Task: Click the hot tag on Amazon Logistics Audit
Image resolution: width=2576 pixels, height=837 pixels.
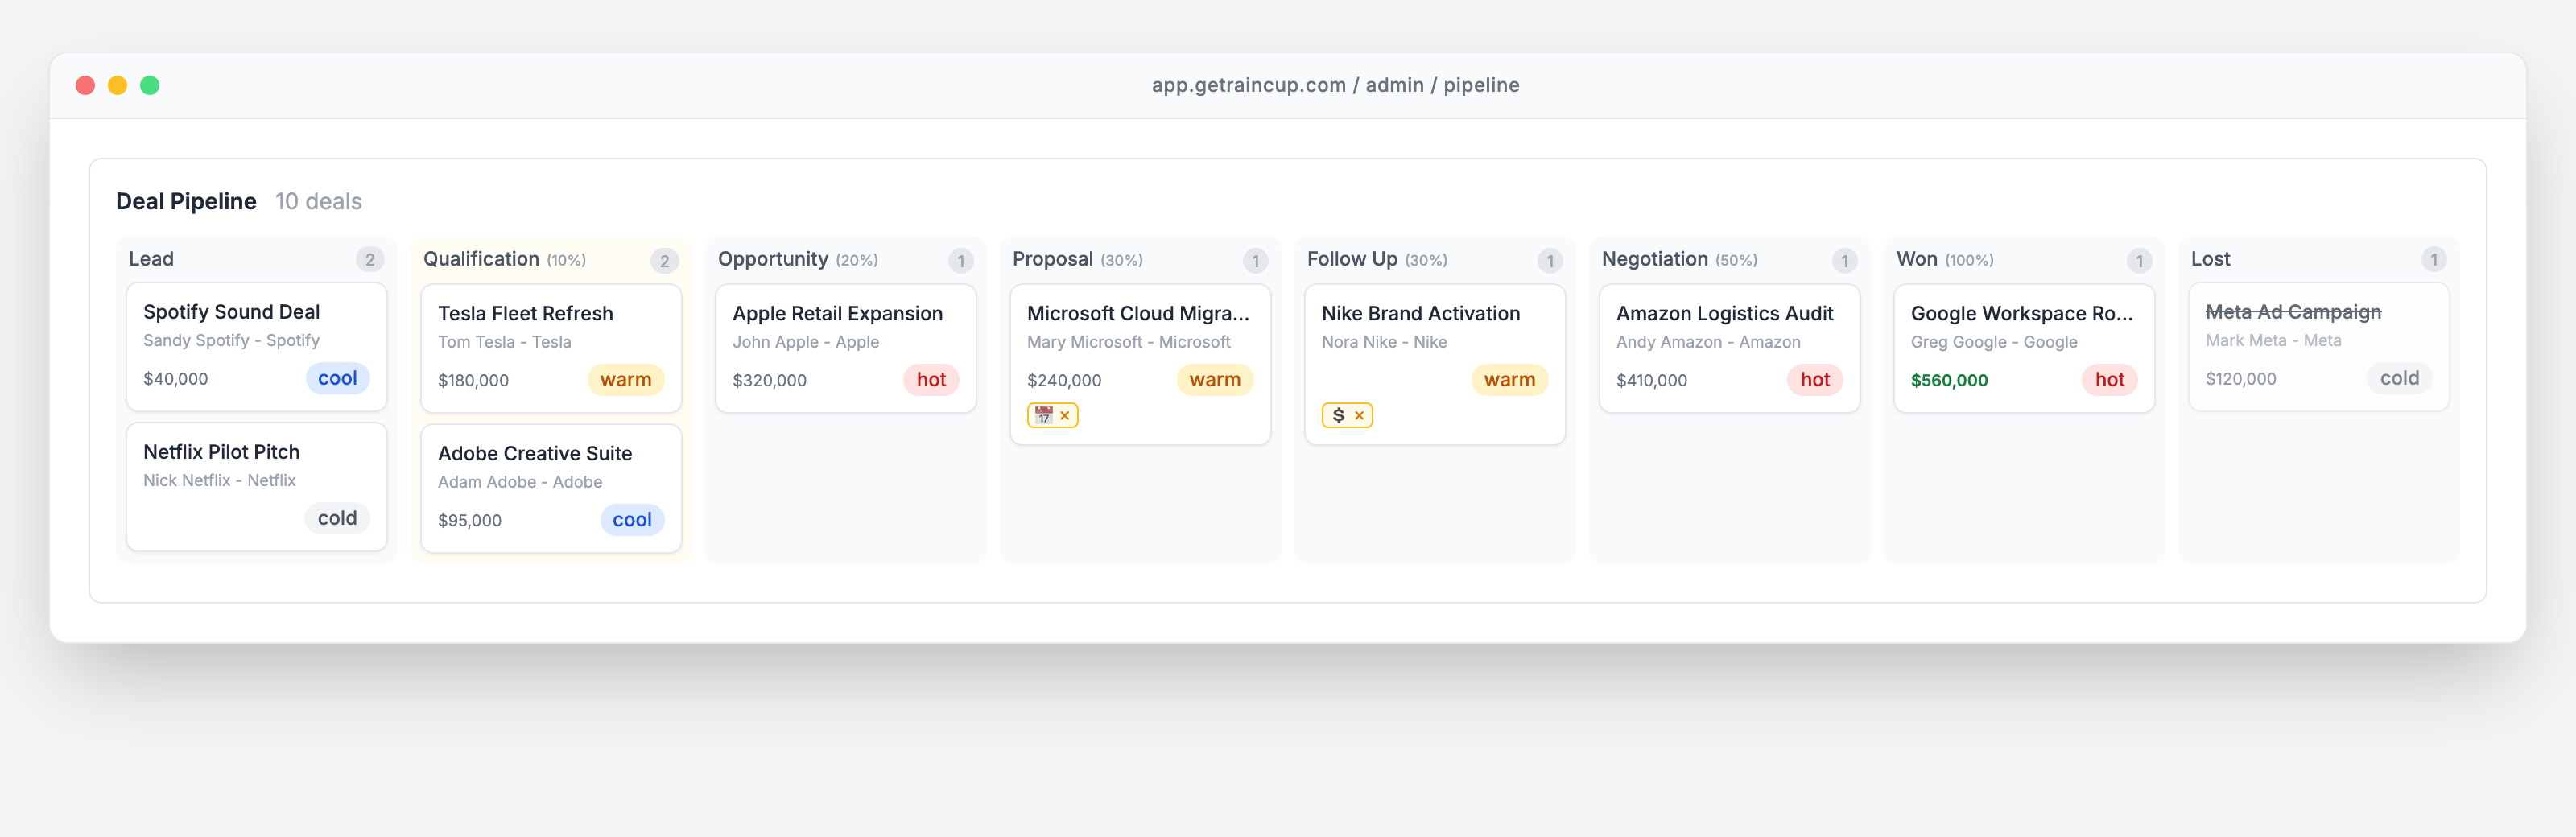Action: (x=1815, y=380)
